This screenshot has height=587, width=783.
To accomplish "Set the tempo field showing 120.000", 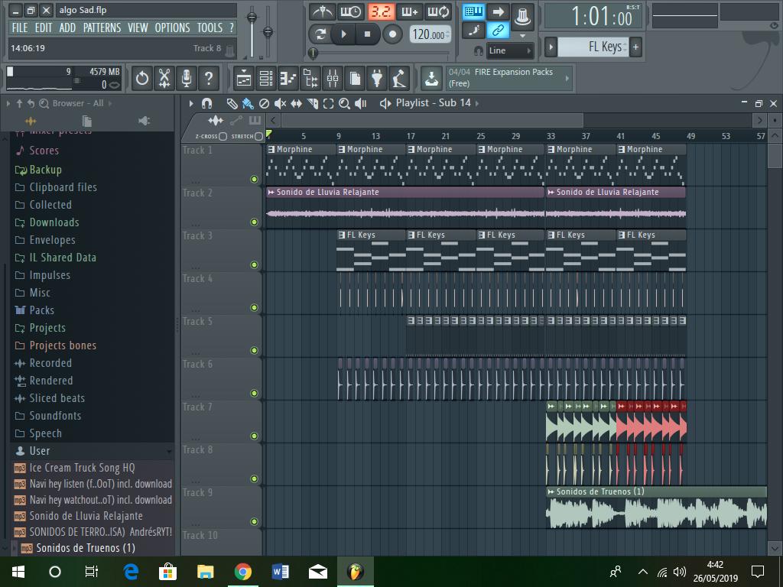I will 430,34.
